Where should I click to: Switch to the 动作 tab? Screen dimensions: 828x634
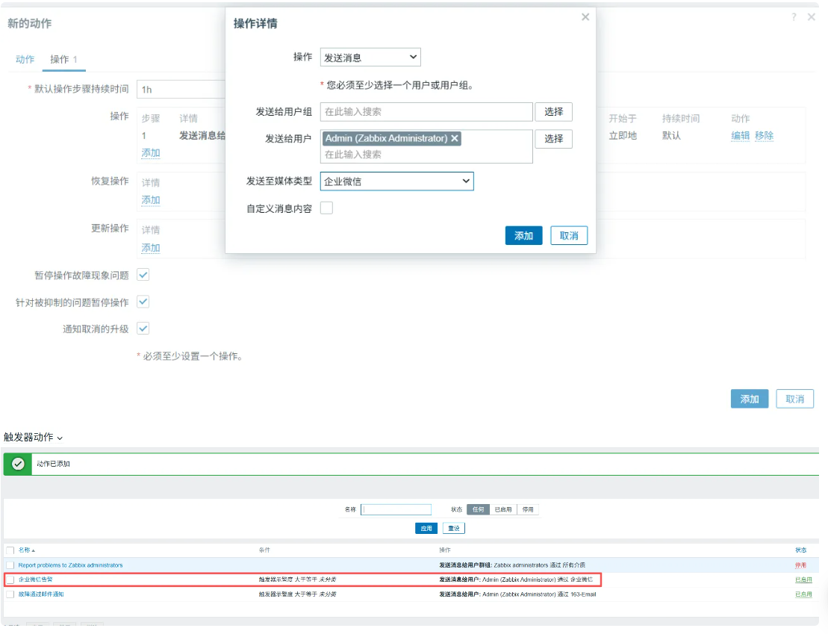(x=25, y=59)
